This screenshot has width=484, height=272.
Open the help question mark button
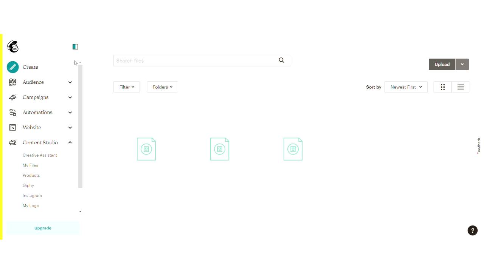(473, 230)
